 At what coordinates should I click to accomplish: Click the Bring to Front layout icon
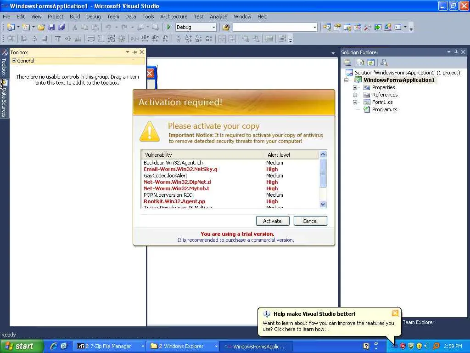pyautogui.click(x=246, y=39)
